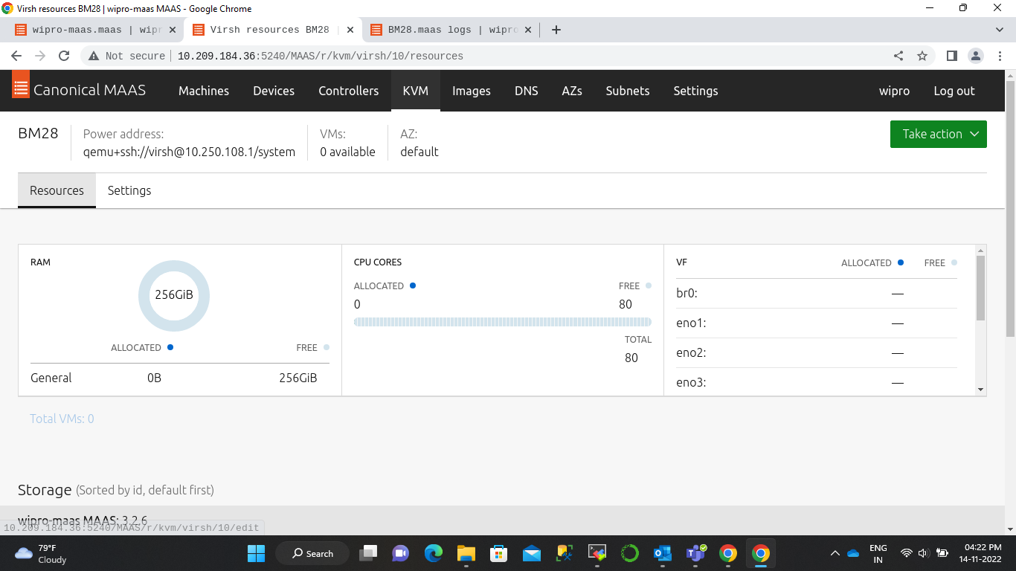Expand the system tray hidden icons chevron

click(835, 553)
